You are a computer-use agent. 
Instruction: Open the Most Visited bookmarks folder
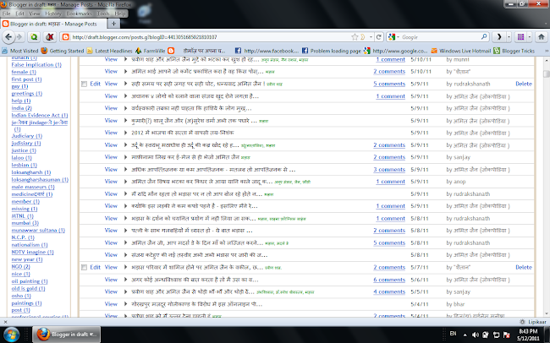pos(20,51)
